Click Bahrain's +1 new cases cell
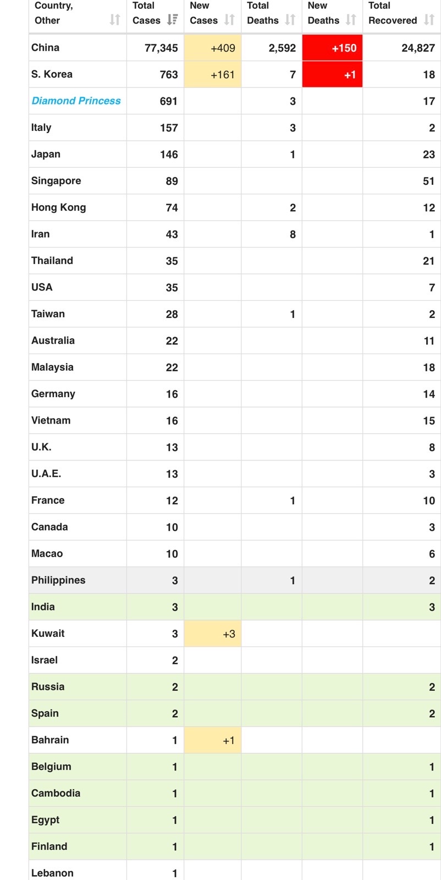Image resolution: width=441 pixels, height=880 pixels. click(213, 740)
